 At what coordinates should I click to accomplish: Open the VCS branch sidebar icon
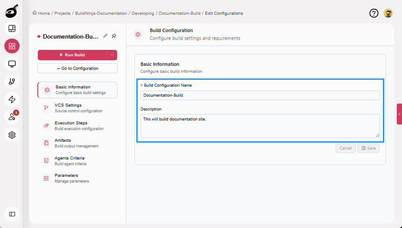[x=12, y=81]
